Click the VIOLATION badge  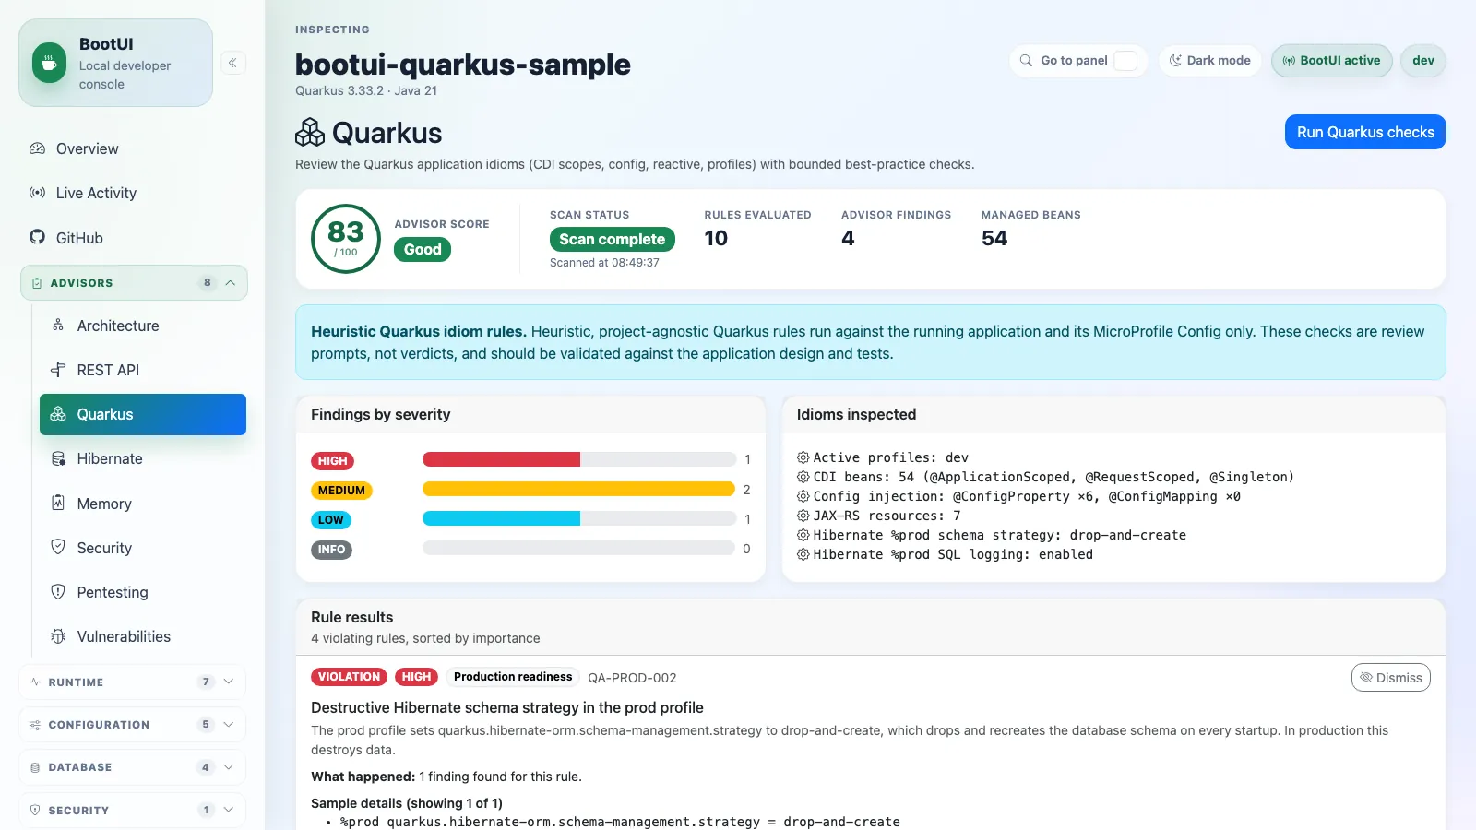tap(349, 677)
